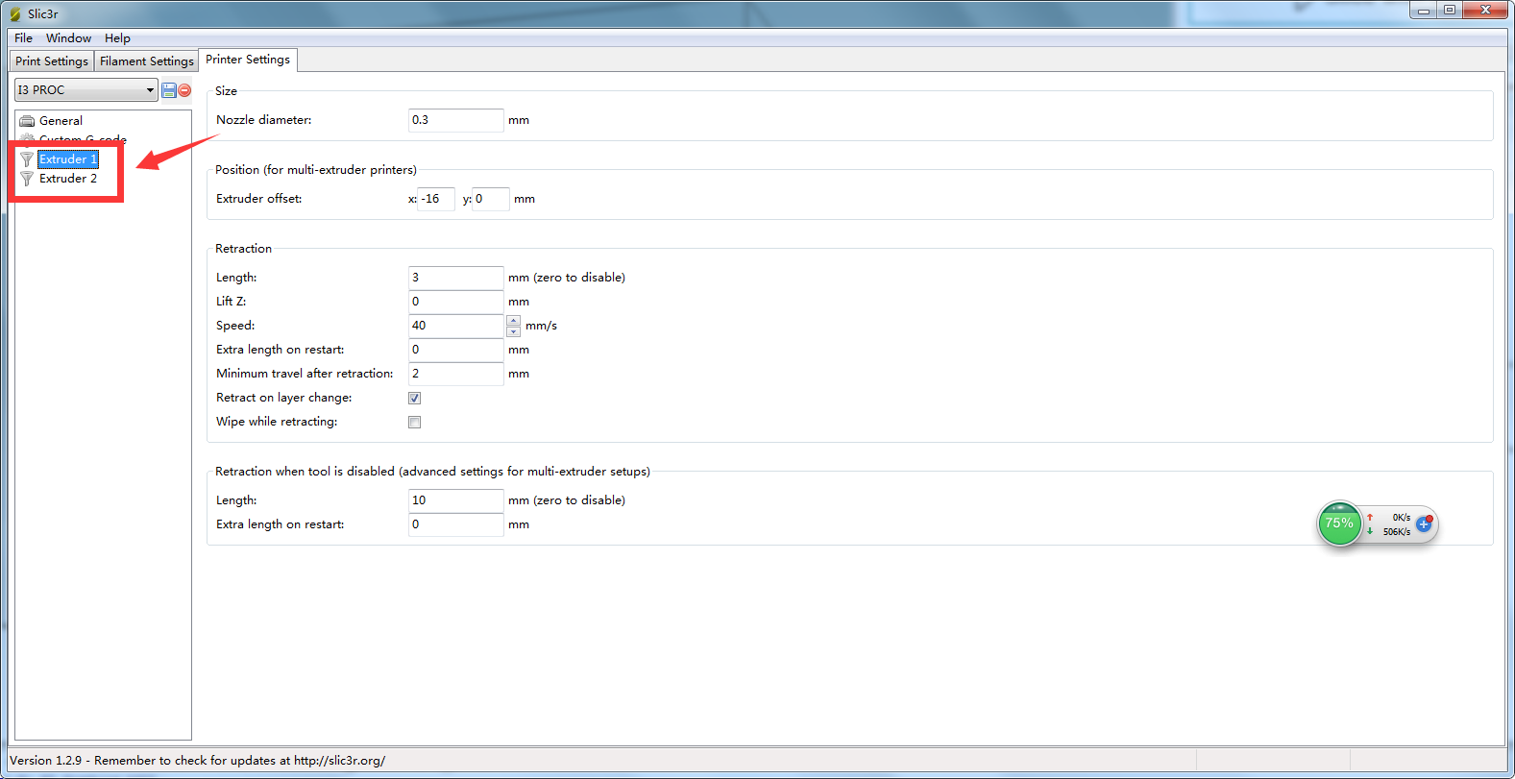Click the Slic3r icon in the title bar
Viewport: 1515px width, 779px height.
pos(15,14)
